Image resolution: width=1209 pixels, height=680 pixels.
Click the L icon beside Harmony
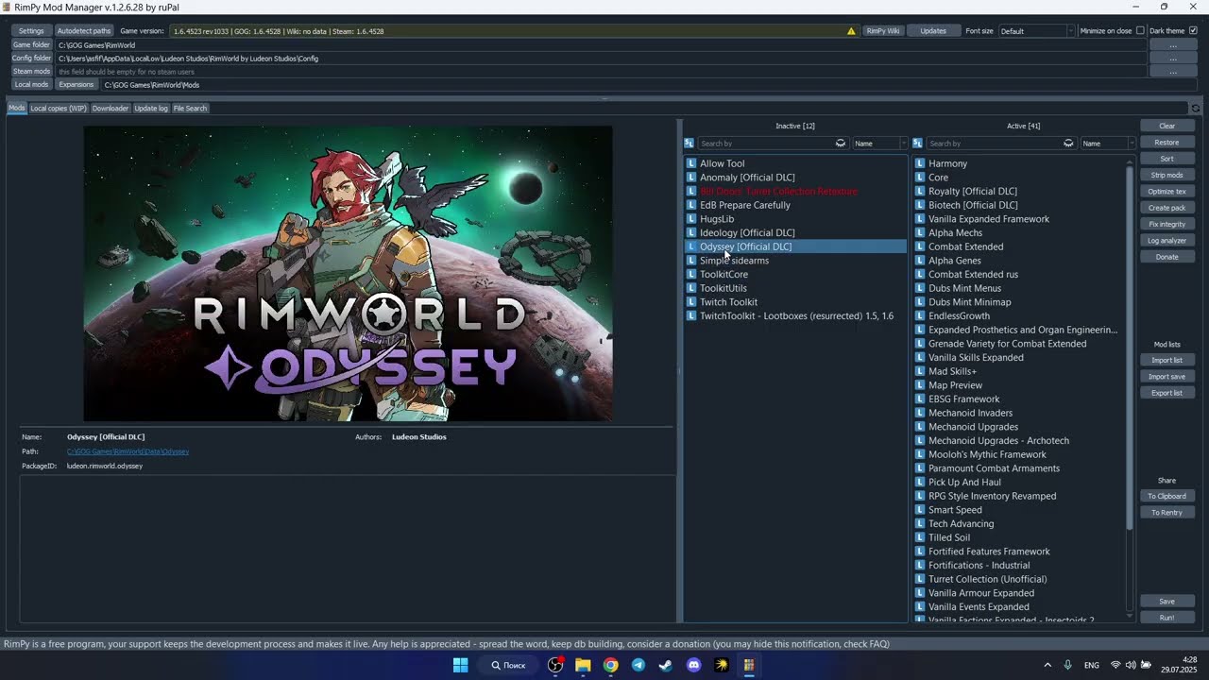click(920, 163)
